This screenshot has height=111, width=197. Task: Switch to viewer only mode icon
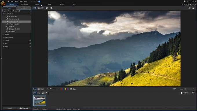[x=39, y=8]
